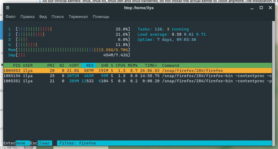The height and width of the screenshot is (149, 278).
Task: Sort by the VIRT column header
Action: 74,65
